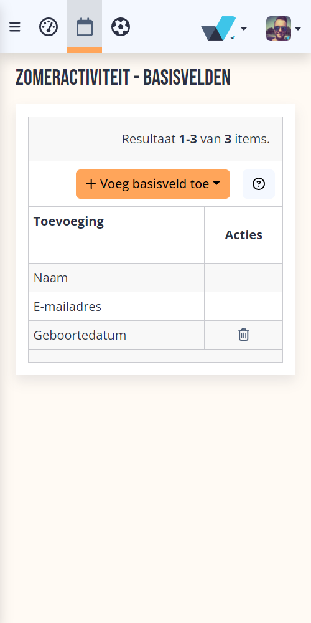Open the caret on Voeg basisveld toe
The height and width of the screenshot is (623, 311).
pos(216,184)
